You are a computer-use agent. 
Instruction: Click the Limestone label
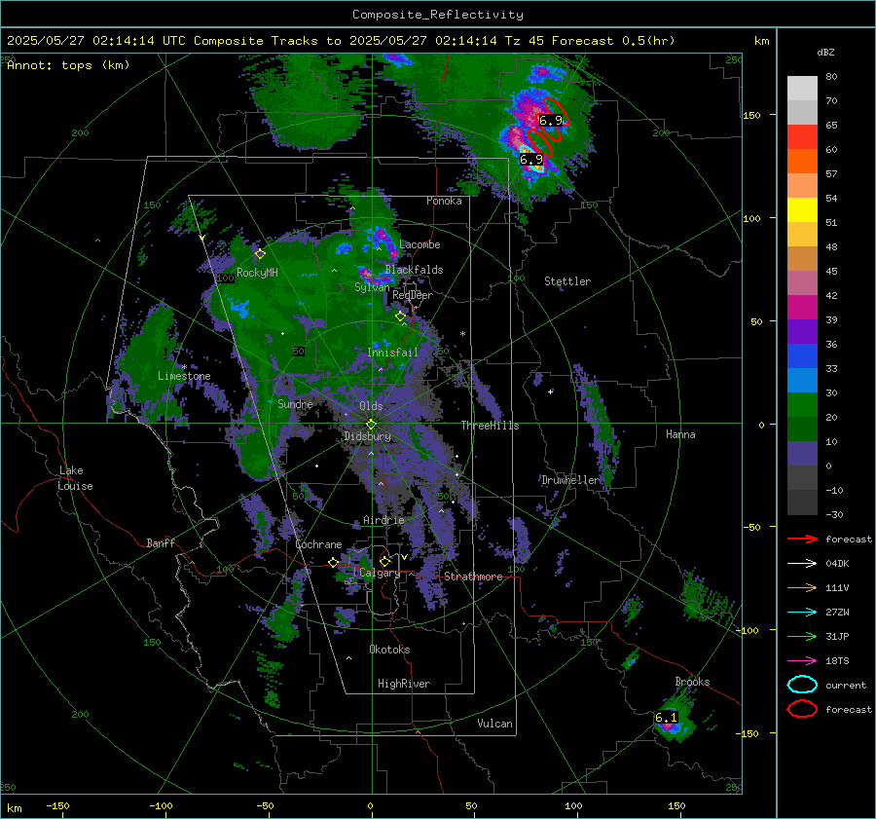(x=184, y=376)
